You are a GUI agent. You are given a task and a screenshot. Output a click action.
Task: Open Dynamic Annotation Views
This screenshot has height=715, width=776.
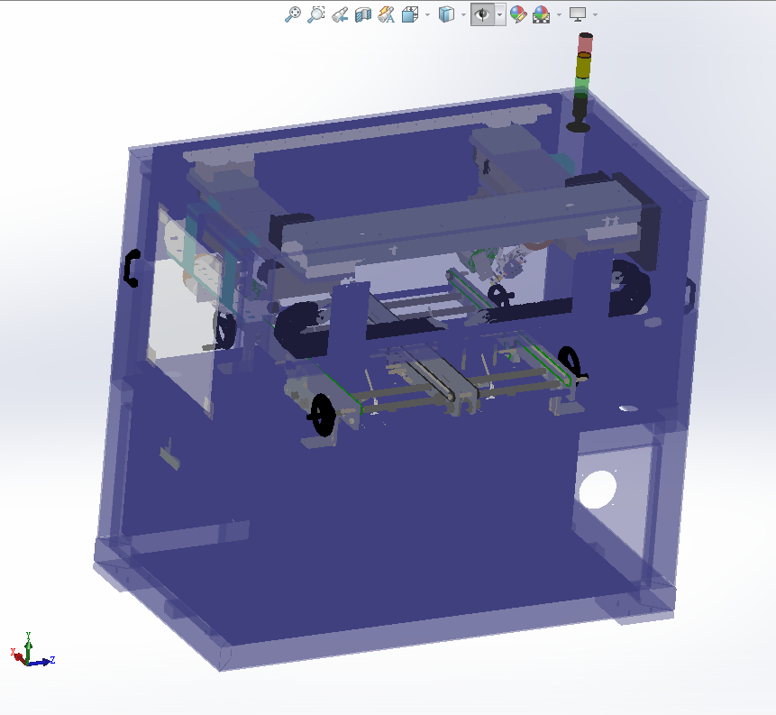(386, 14)
